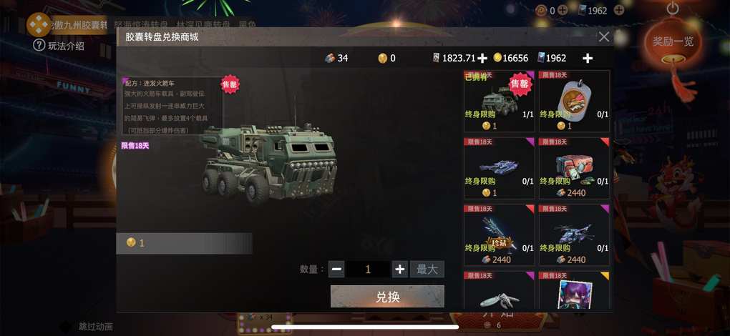Screen dimensions: 730x336
Task: Select the dog tag medal shop item
Action: [x=574, y=102]
